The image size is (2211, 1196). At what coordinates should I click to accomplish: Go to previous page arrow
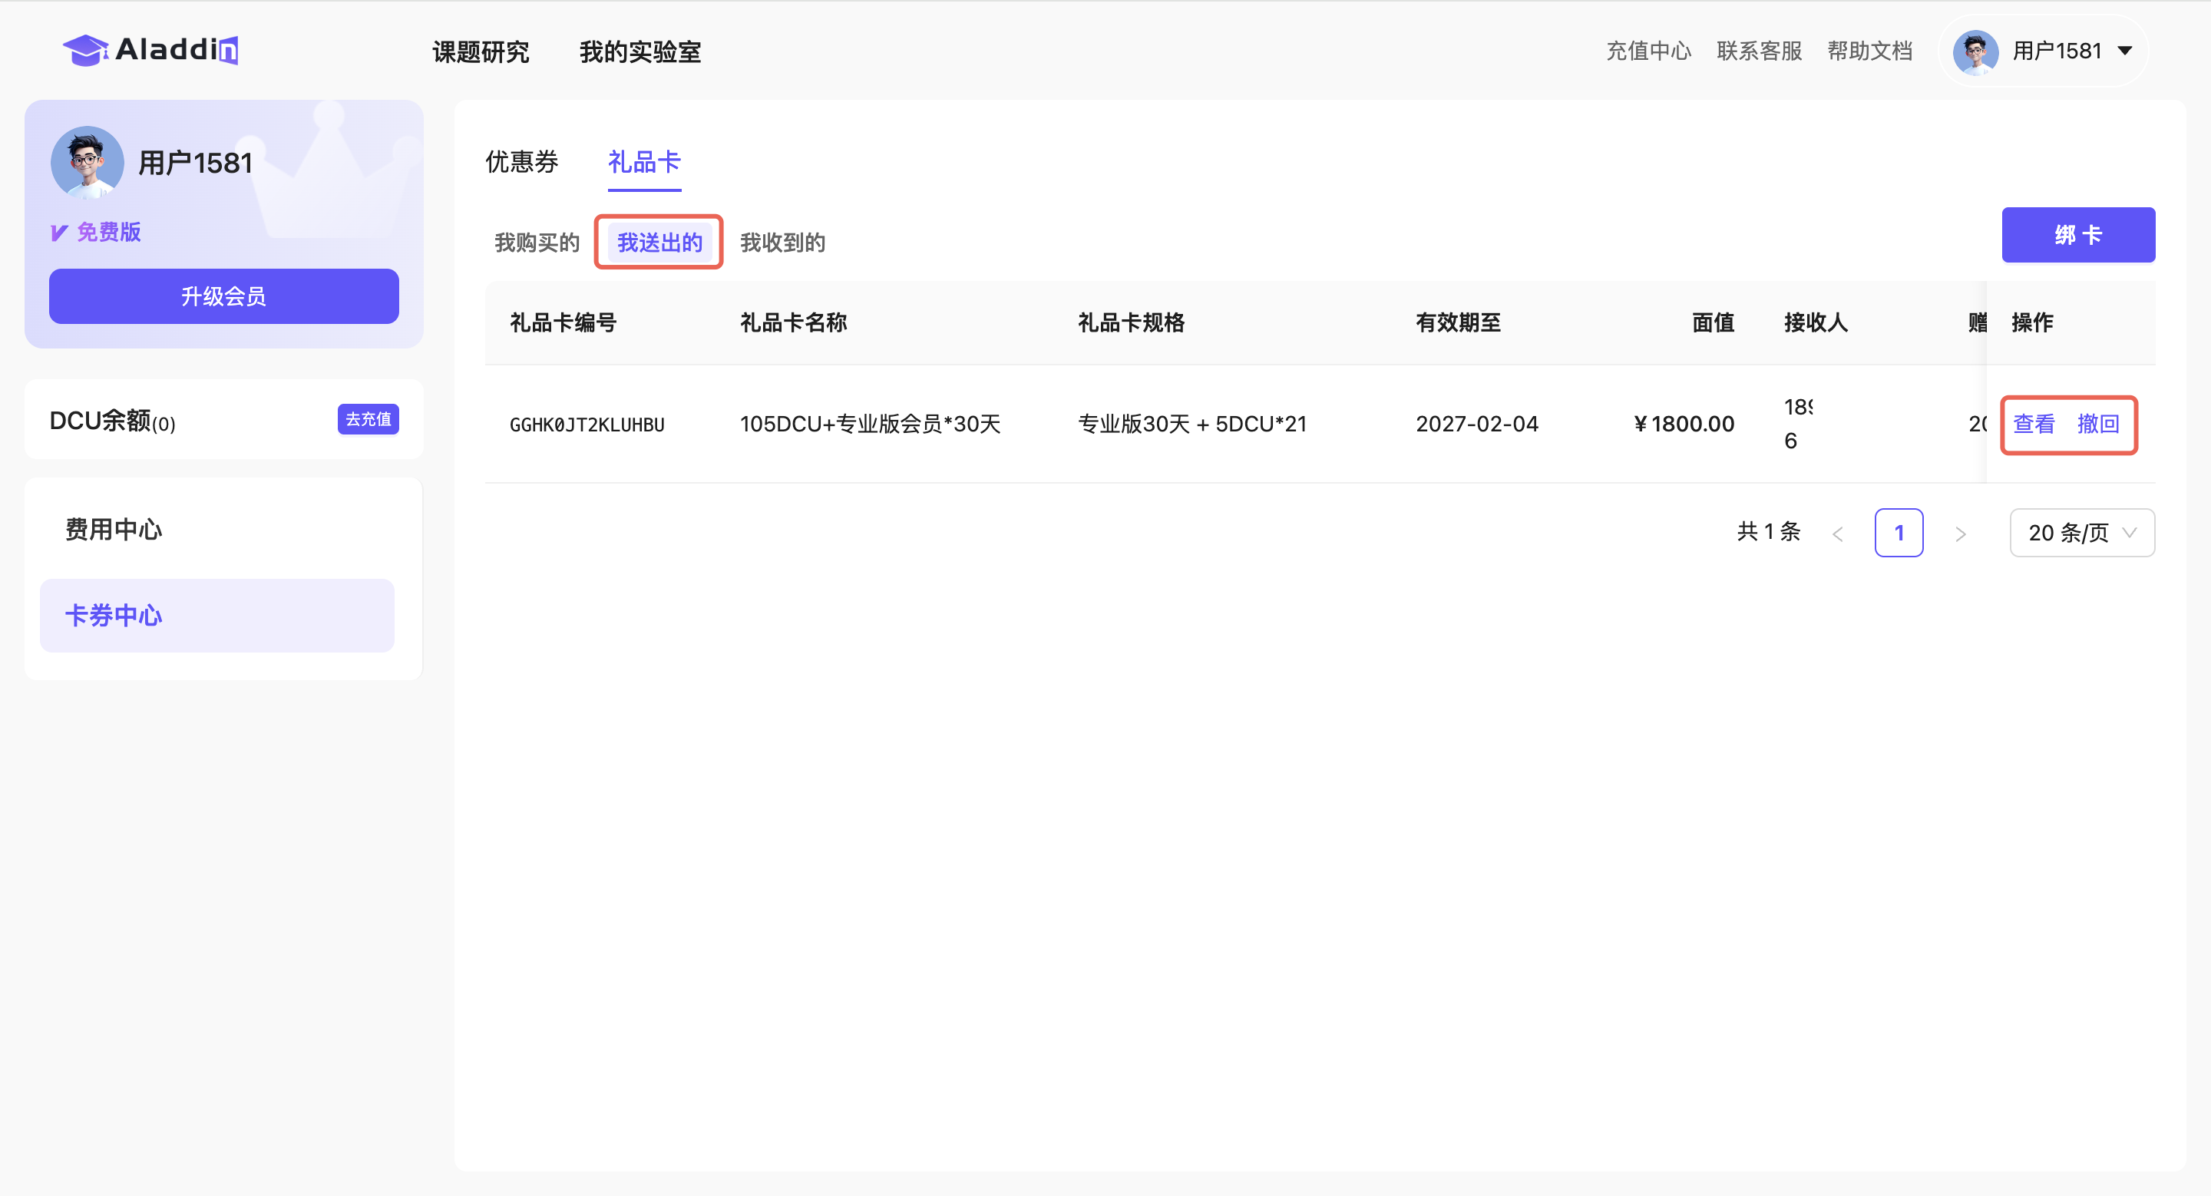click(1838, 534)
